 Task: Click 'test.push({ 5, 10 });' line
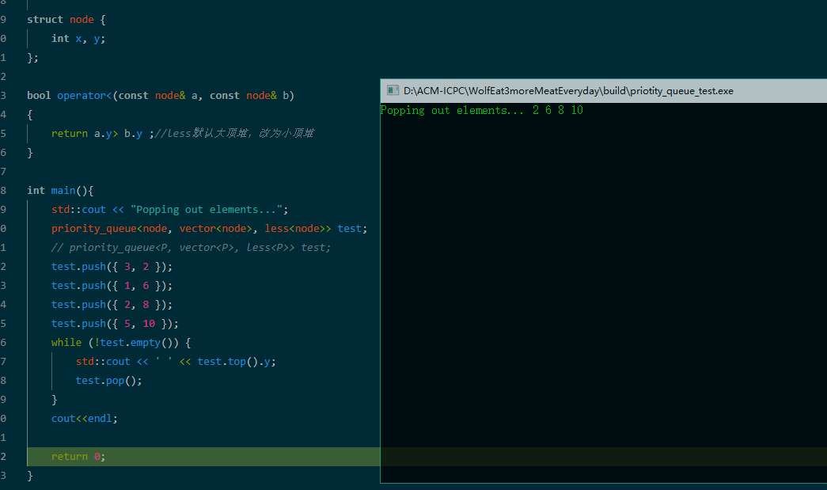[115, 323]
